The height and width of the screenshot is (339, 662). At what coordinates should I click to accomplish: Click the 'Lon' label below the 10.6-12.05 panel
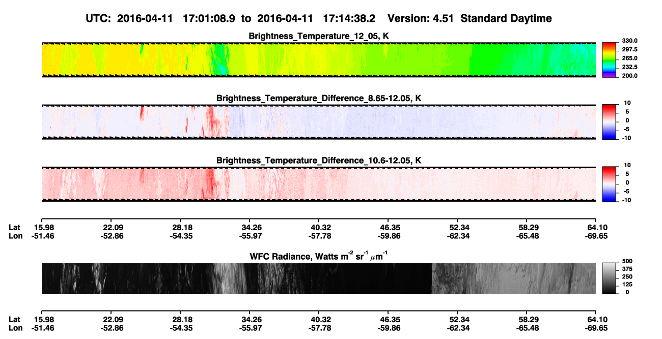[15, 236]
